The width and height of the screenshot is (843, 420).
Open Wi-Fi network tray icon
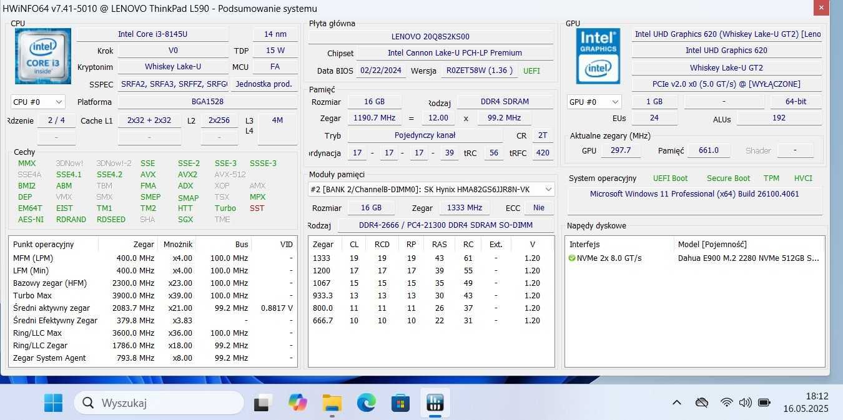click(x=726, y=403)
